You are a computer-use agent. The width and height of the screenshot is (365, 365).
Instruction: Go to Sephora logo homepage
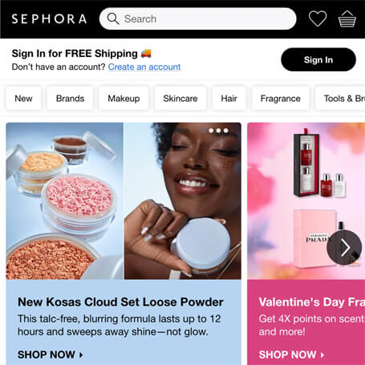tap(49, 19)
